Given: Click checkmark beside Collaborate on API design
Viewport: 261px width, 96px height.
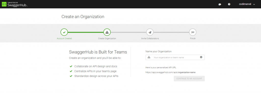Looking at the screenshot, I should (x=71, y=66).
